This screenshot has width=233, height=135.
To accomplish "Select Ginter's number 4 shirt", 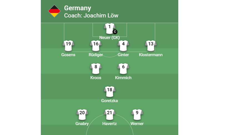I will tap(123, 45).
